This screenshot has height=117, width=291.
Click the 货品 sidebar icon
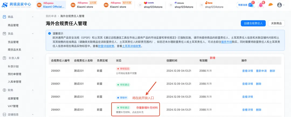pos(5,34)
